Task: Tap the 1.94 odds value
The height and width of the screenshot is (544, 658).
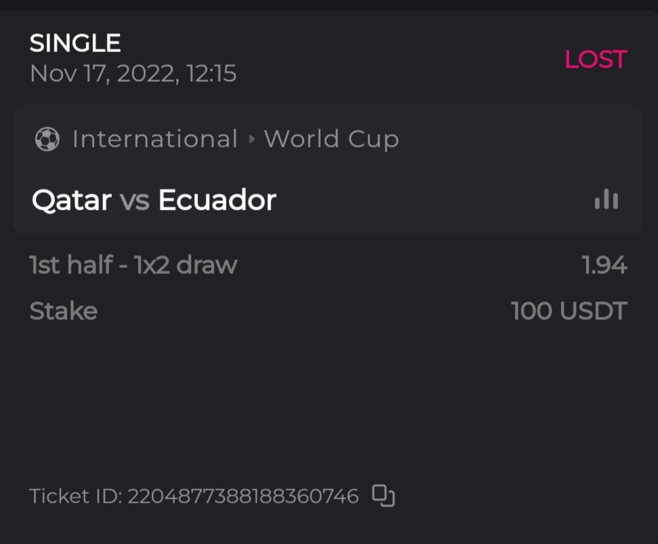Action: (x=604, y=265)
